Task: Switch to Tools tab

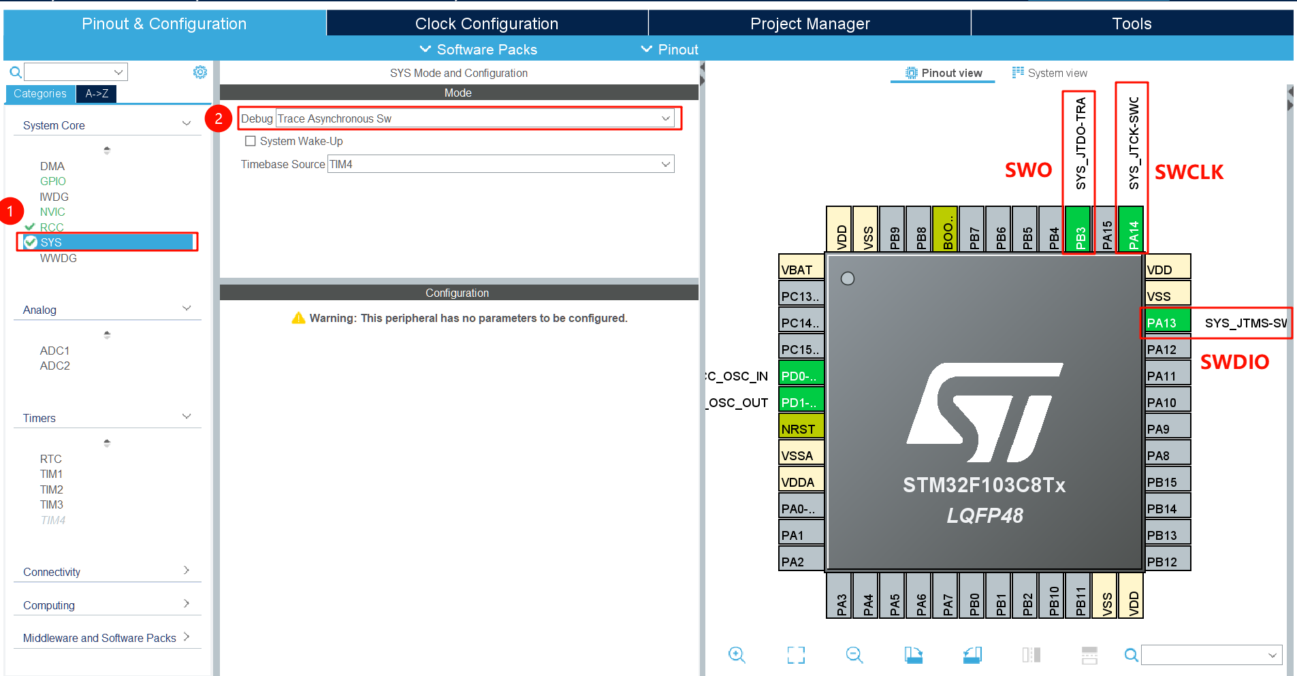Action: coord(1132,24)
